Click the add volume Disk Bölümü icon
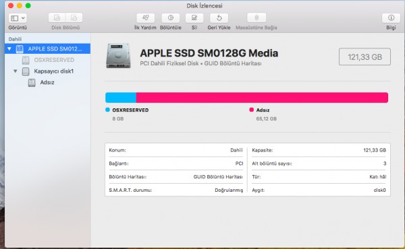Screen dimensions: 405x249 [x=57, y=17]
